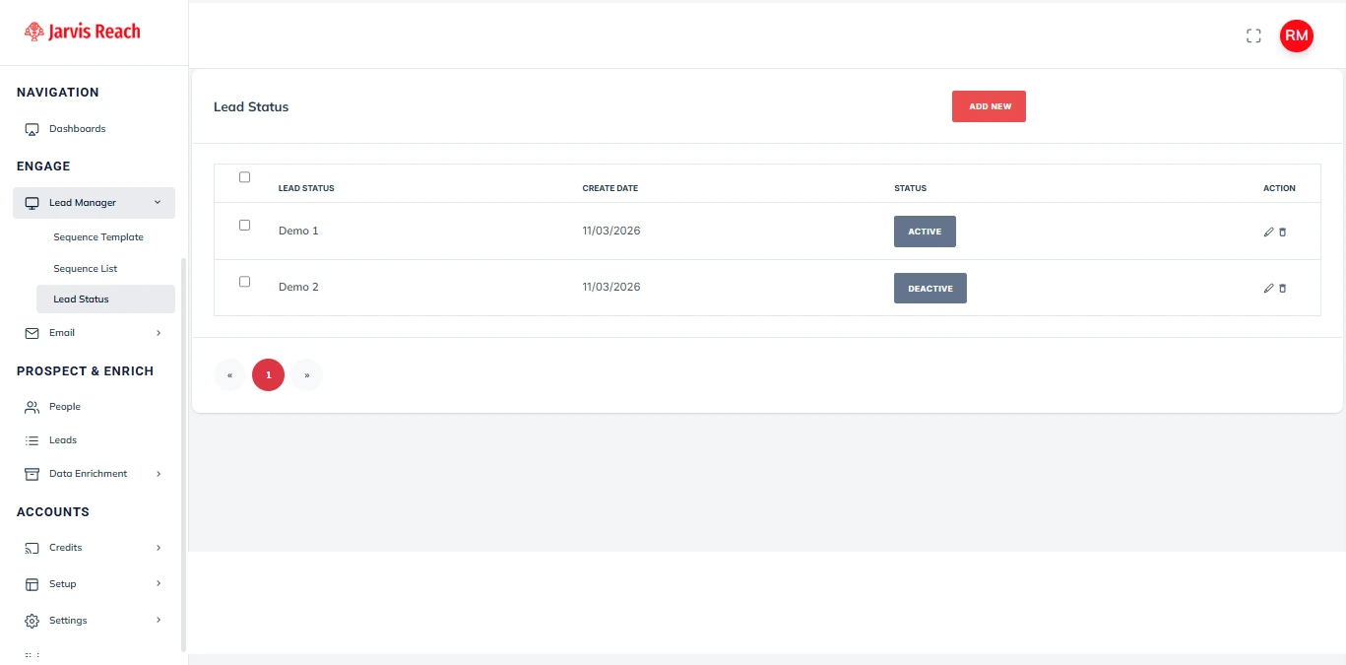Expand the Email submenu chevron

click(x=159, y=333)
